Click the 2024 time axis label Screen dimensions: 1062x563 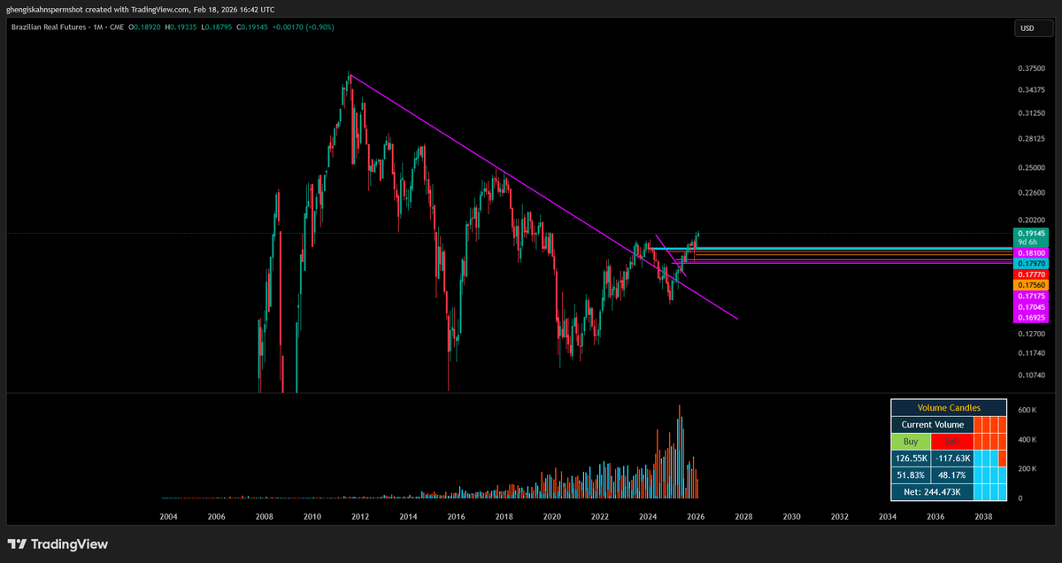[648, 516]
